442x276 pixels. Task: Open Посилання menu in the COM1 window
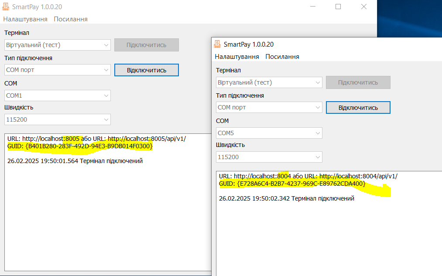pos(71,19)
